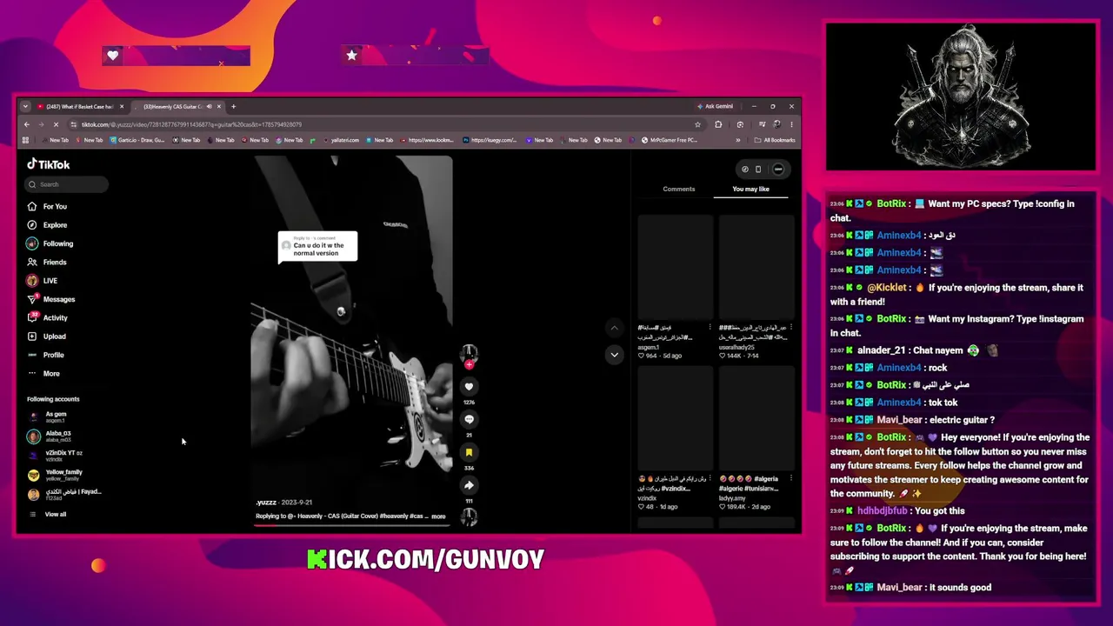This screenshot has width=1113, height=626.
Task: Open the All Bookmarks folder
Action: [776, 140]
